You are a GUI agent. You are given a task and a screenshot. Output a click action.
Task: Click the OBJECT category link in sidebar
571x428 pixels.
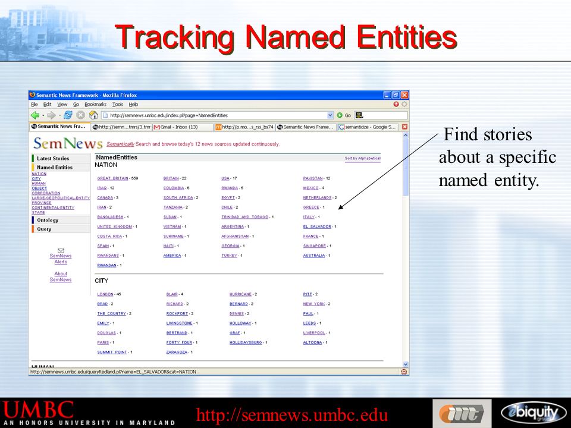coord(39,188)
